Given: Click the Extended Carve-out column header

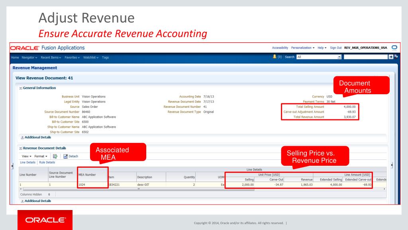Looking at the screenshot, I should pos(358,180).
